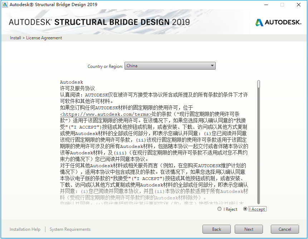This screenshot has width=308, height=239.
Task: Minimize the installer window
Action: click(x=266, y=5)
